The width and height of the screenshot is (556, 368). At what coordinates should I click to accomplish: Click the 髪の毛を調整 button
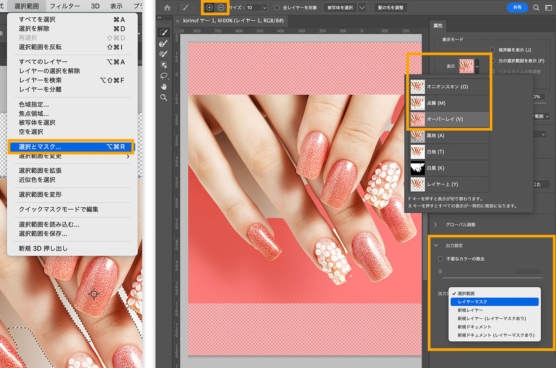pos(390,8)
